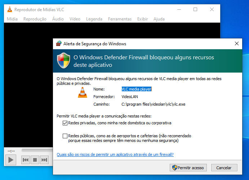This screenshot has height=180, width=249.
Task: Open the Vídeo menu
Action: click(x=75, y=19)
